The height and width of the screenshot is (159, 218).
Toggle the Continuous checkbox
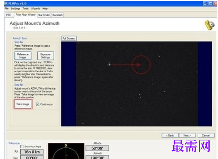[38, 104]
